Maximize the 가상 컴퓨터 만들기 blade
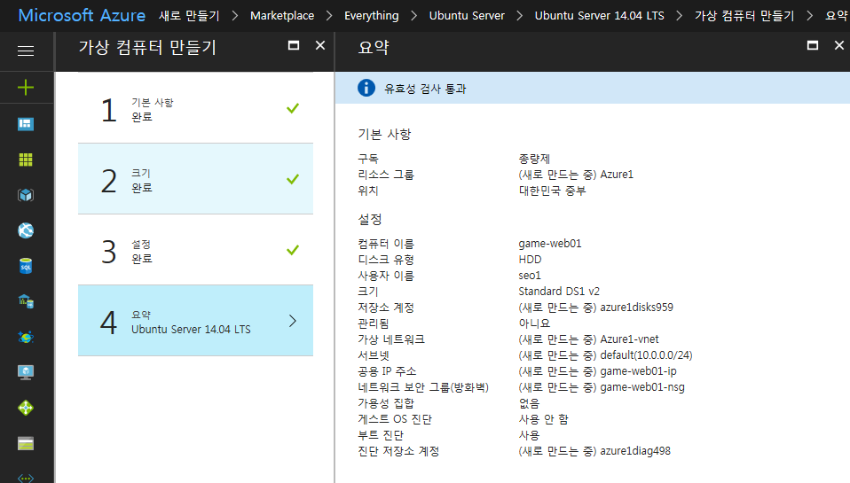 (294, 45)
